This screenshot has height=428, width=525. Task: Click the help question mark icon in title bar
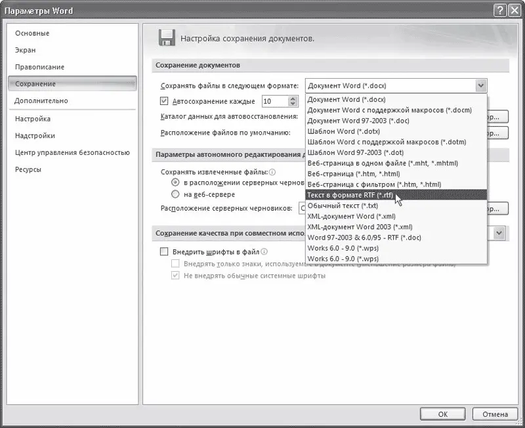tap(500, 11)
